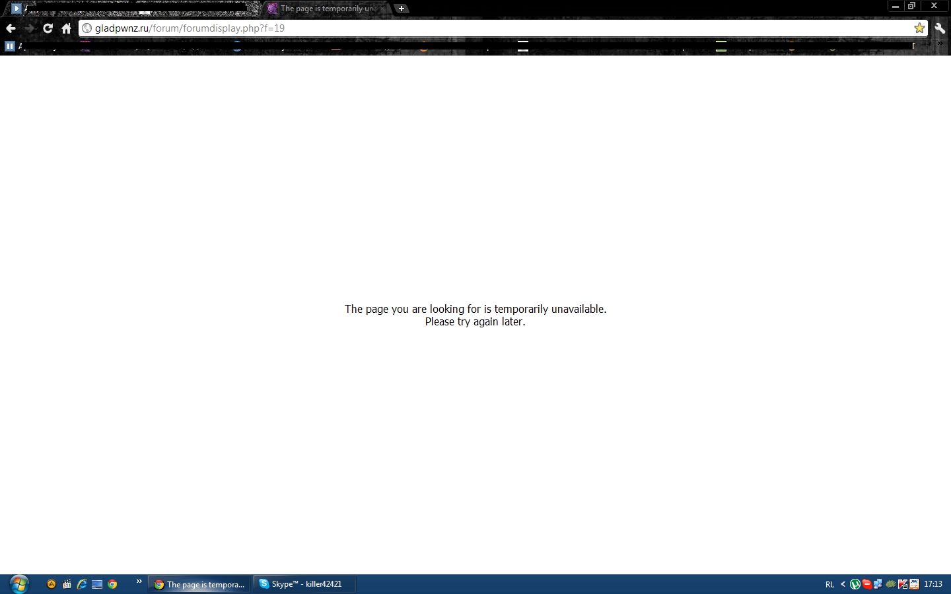Click the "Please try again later." text
Image resolution: width=951 pixels, height=594 pixels.
475,322
